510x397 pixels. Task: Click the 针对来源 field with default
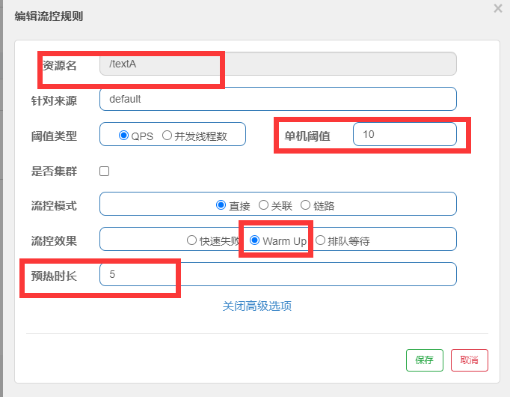(x=278, y=99)
